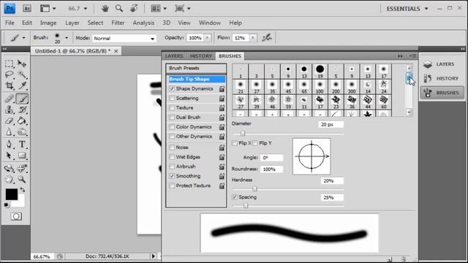Screen dimensions: 468x263
Task: Open LAYERS panel from collapsed dock
Action: (x=442, y=64)
